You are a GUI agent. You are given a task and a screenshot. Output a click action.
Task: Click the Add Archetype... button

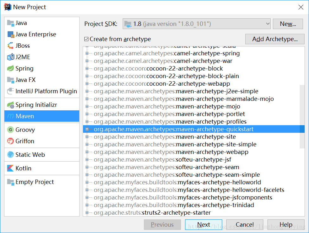(275, 39)
